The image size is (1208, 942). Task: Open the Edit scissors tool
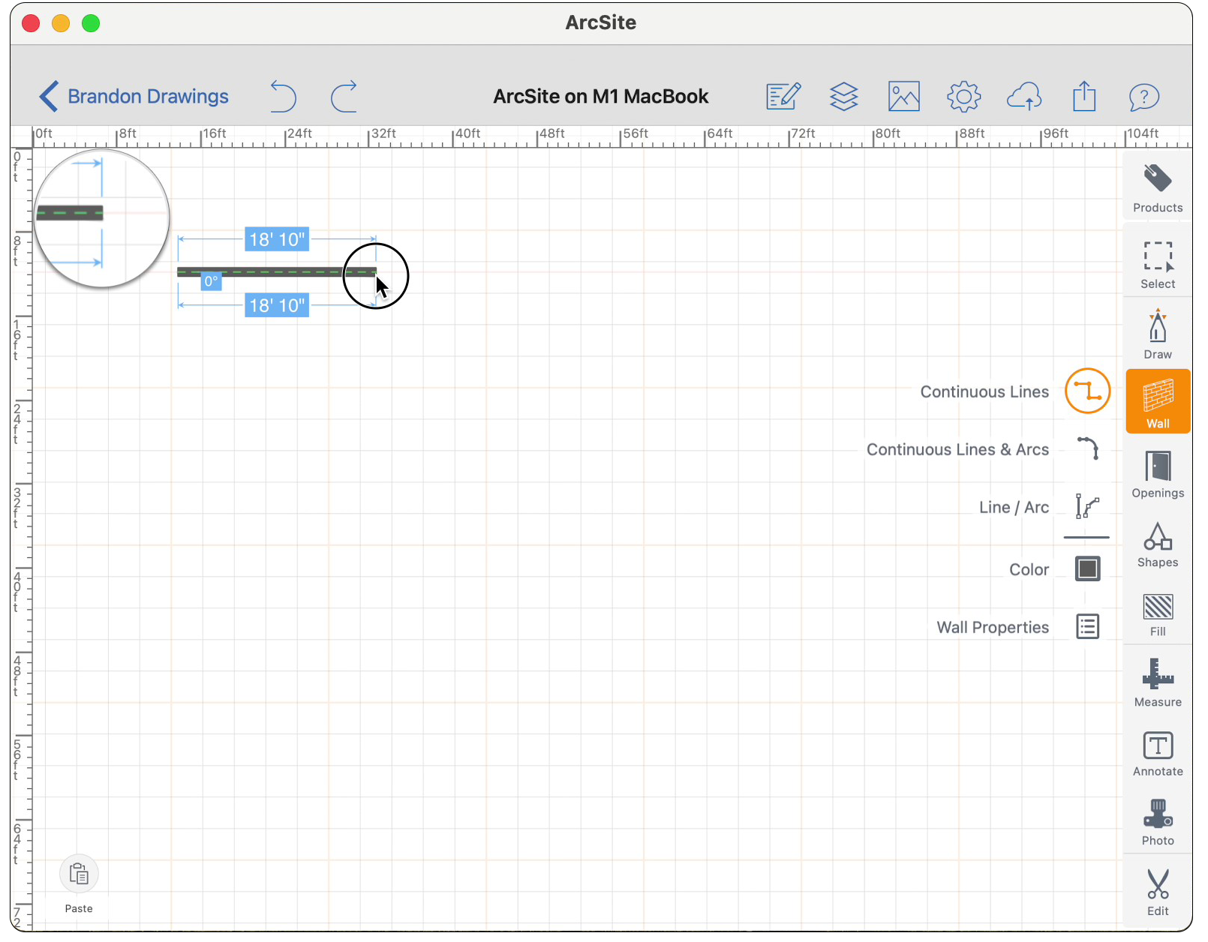pos(1158,892)
